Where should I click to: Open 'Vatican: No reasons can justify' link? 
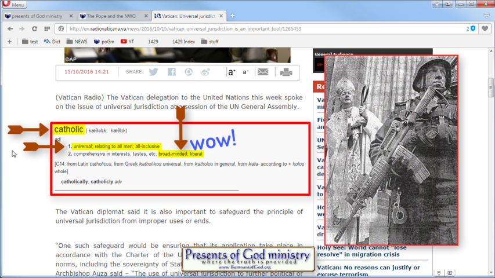(368, 268)
